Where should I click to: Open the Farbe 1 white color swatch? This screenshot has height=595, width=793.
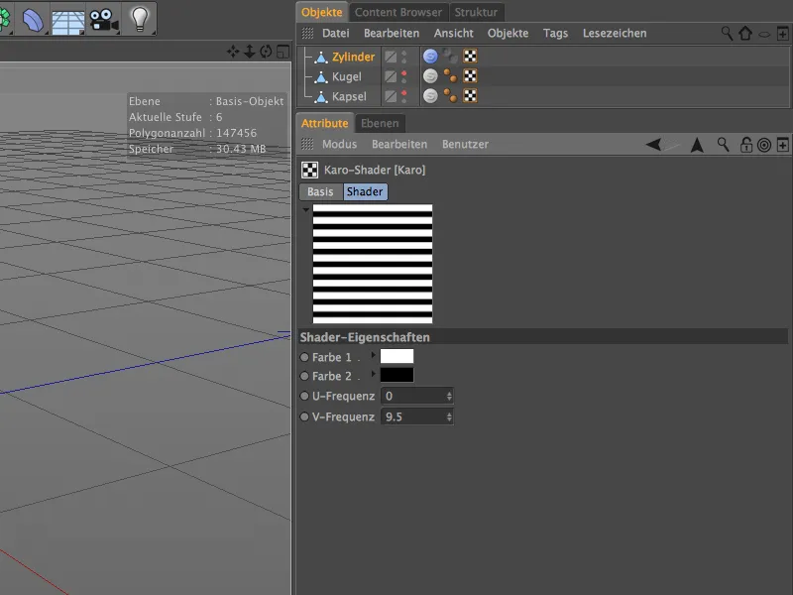[397, 356]
